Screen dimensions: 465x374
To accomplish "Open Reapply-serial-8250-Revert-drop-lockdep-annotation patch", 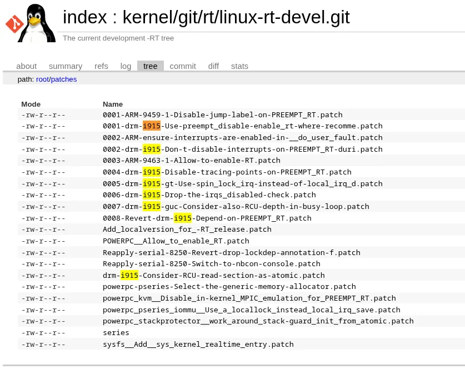I will coord(232,253).
